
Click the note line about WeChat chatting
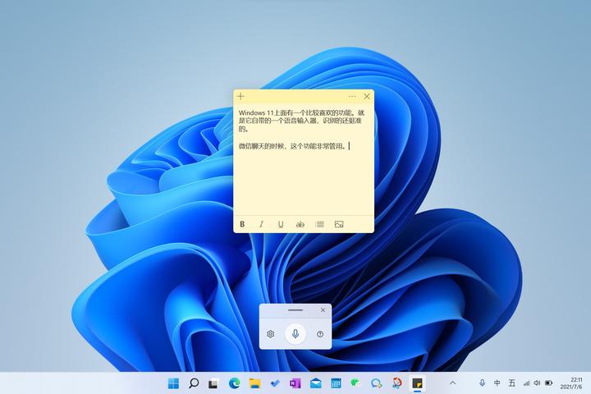(x=292, y=146)
